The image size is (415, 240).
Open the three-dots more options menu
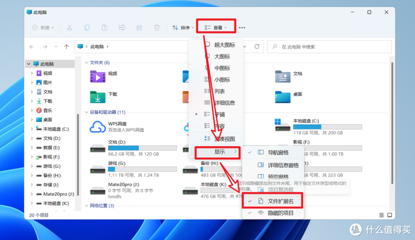click(x=242, y=28)
